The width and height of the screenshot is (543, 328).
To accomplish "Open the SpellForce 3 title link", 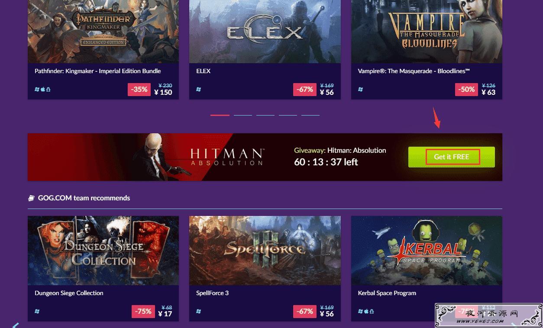I will (x=212, y=293).
